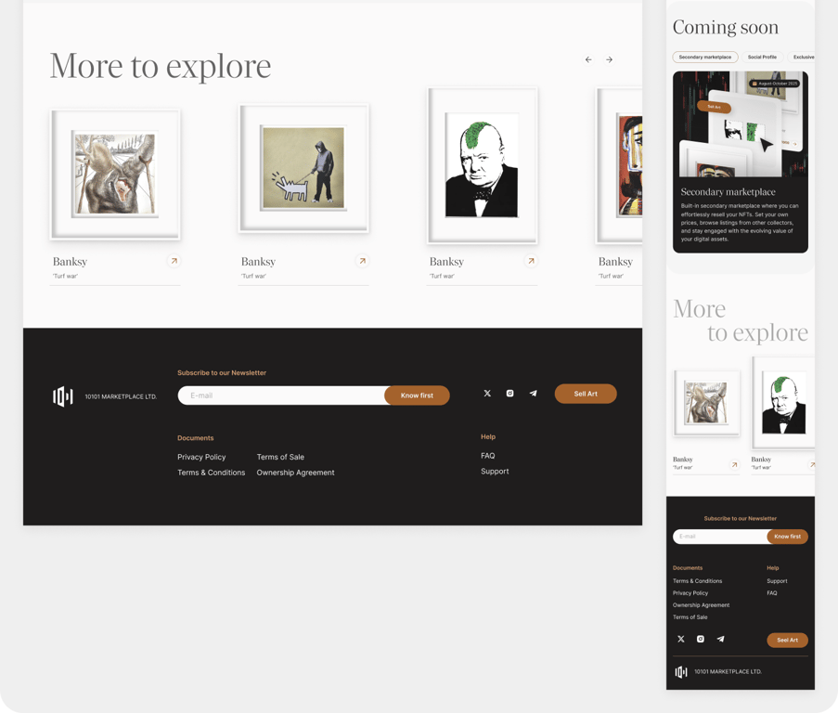Open Privacy Policy in mobile footer
The height and width of the screenshot is (713, 838).
(x=690, y=593)
